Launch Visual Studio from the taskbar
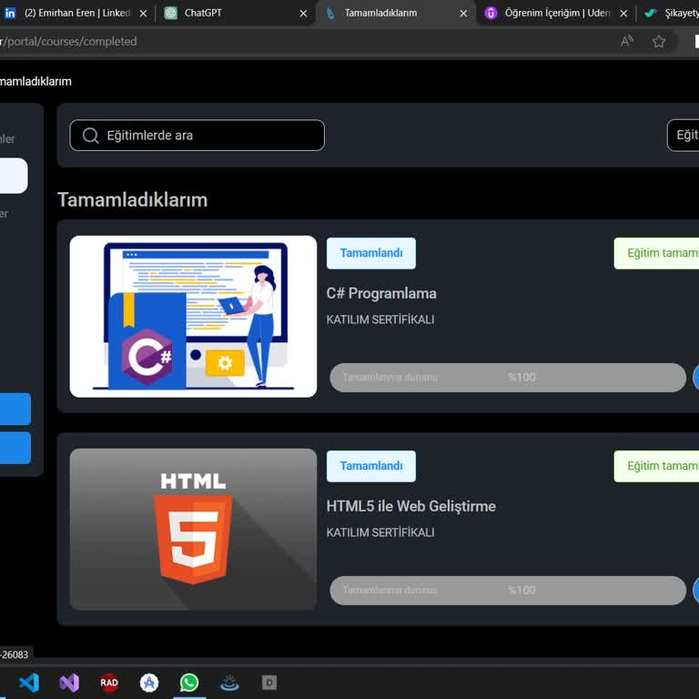 coord(69,683)
